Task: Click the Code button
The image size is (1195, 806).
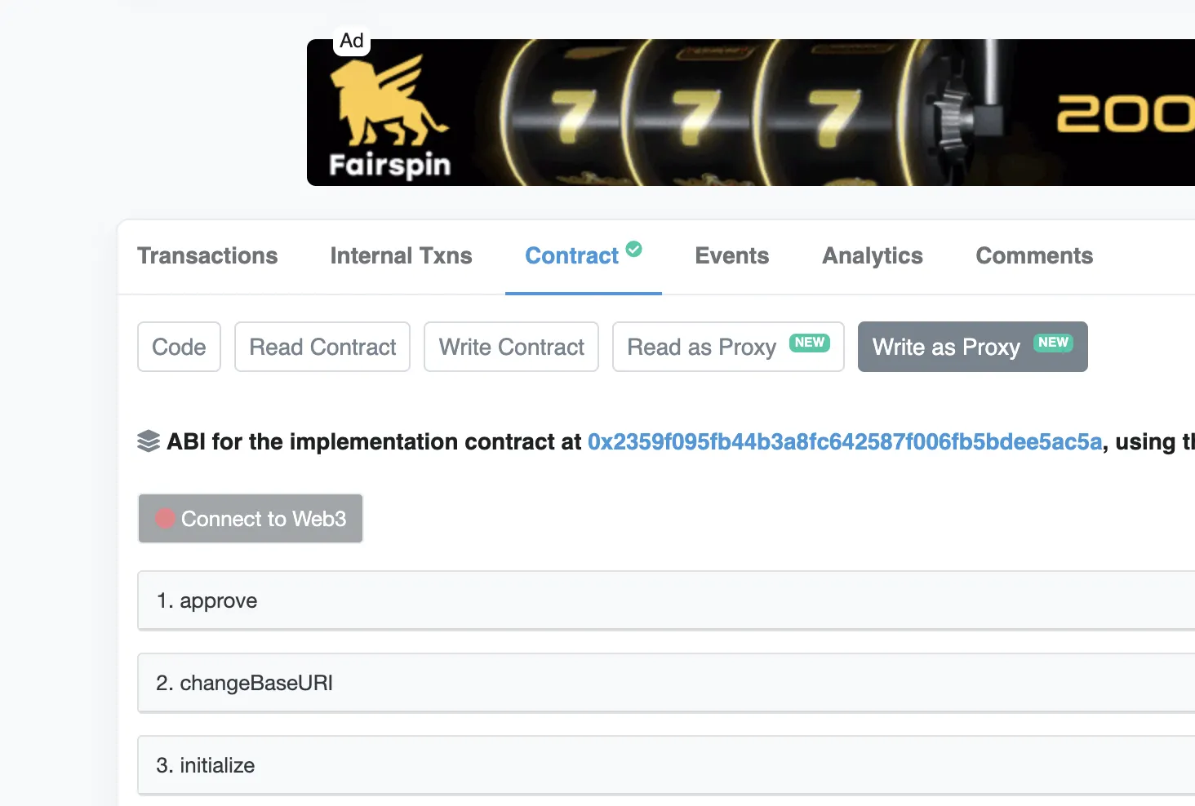Action: tap(179, 348)
